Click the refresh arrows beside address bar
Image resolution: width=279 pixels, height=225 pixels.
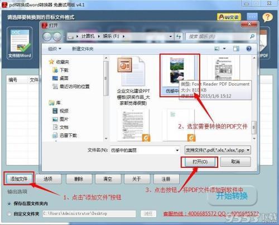tap(179, 36)
